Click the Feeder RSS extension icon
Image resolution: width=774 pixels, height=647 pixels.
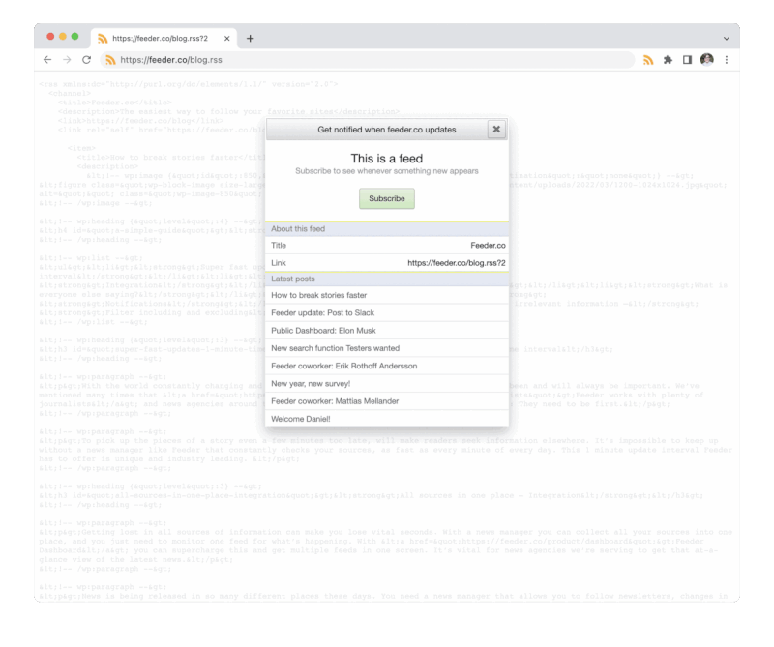pos(647,59)
